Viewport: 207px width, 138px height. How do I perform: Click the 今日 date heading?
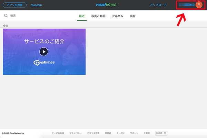click(x=6, y=26)
